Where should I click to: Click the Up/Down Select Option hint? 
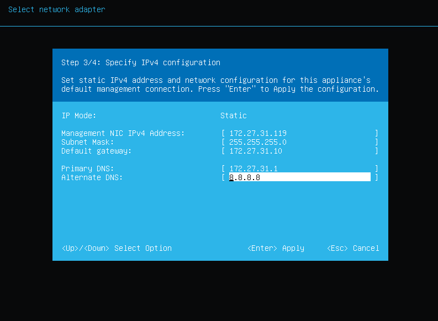117,249
